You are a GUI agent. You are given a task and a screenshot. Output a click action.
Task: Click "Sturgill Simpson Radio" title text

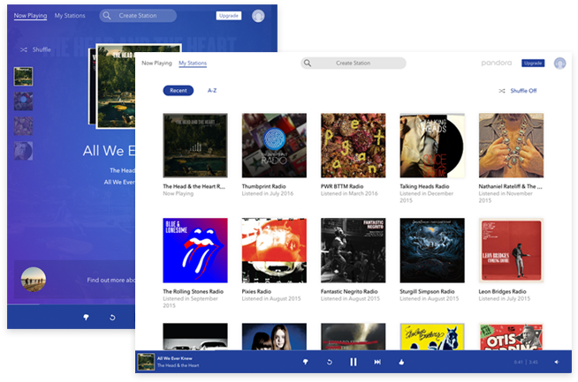click(427, 291)
